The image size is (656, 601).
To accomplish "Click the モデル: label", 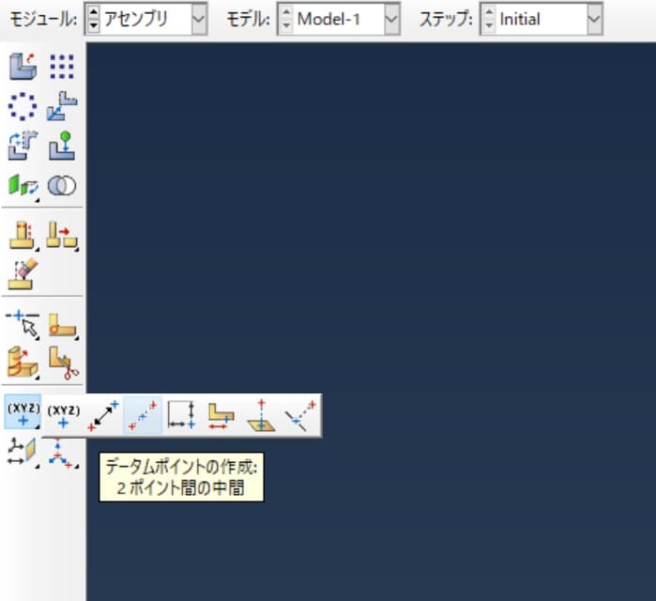I will (x=248, y=20).
